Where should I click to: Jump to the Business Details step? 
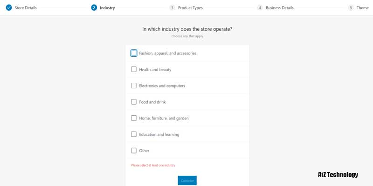coord(280,8)
